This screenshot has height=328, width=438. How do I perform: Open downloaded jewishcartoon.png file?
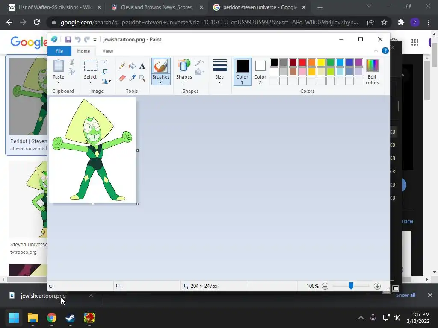[x=43, y=296]
